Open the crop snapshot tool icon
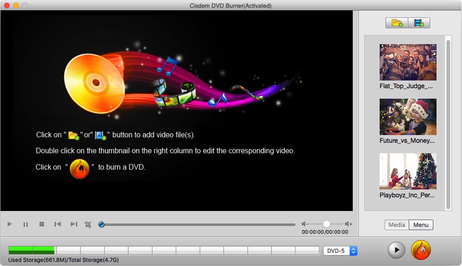 pos(88,224)
